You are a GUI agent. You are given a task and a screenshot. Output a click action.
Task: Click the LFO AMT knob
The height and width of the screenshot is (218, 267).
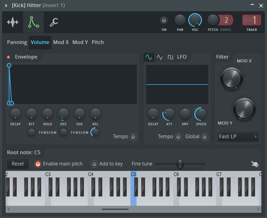click(185, 114)
